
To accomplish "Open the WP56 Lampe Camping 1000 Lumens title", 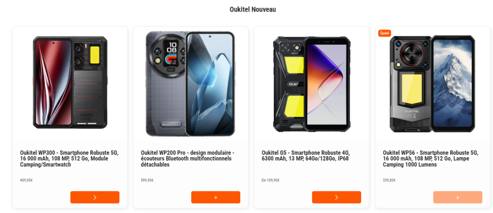I will point(430,159).
